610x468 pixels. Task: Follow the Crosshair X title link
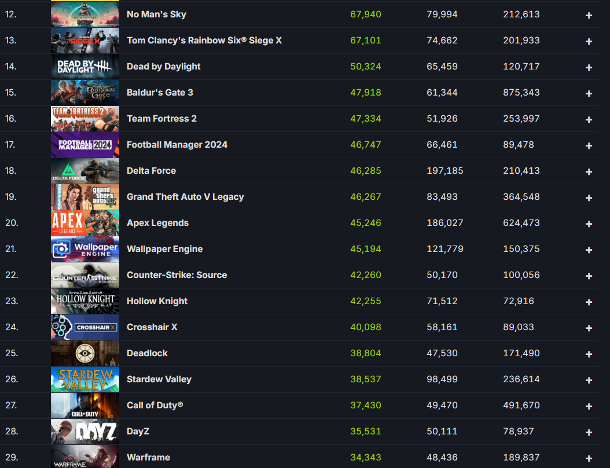tap(152, 327)
